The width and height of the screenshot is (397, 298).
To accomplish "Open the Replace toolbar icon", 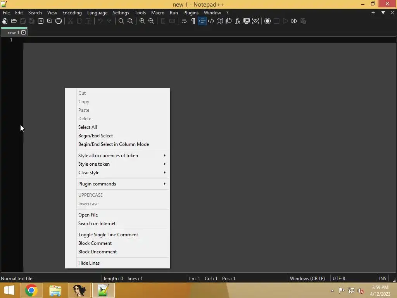I will [x=130, y=21].
